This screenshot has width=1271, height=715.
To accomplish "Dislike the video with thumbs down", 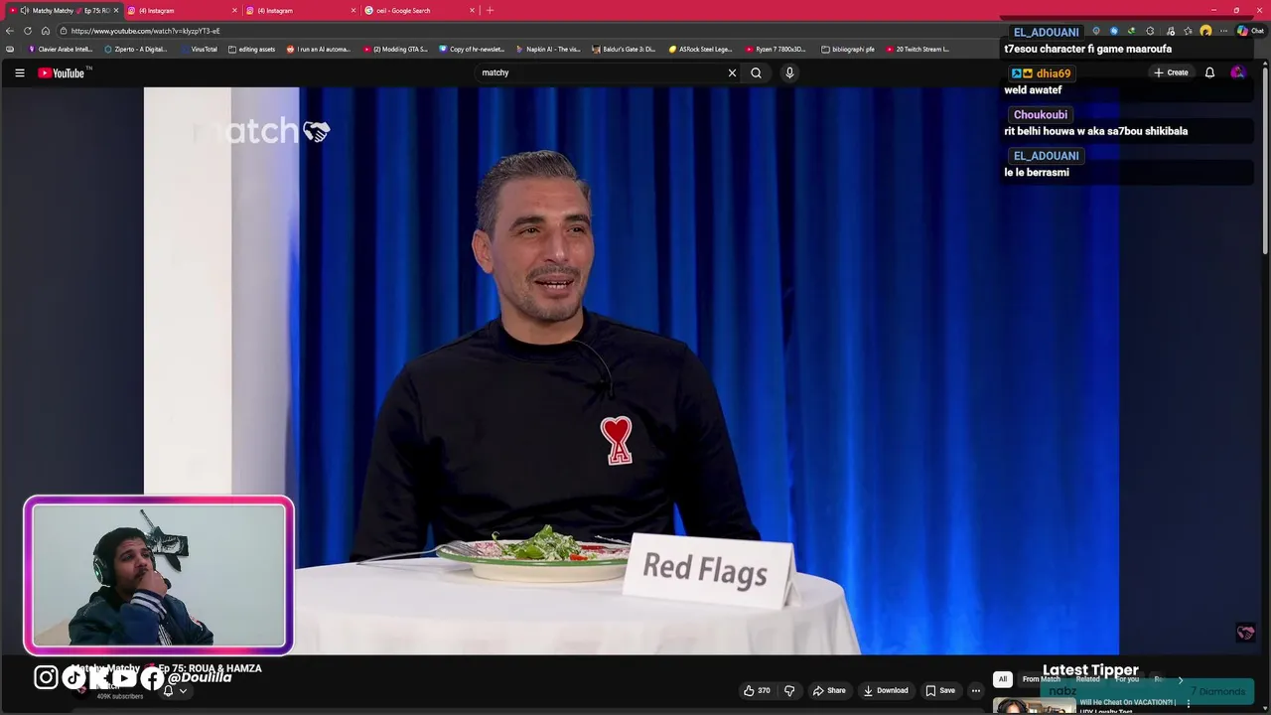I will click(789, 690).
